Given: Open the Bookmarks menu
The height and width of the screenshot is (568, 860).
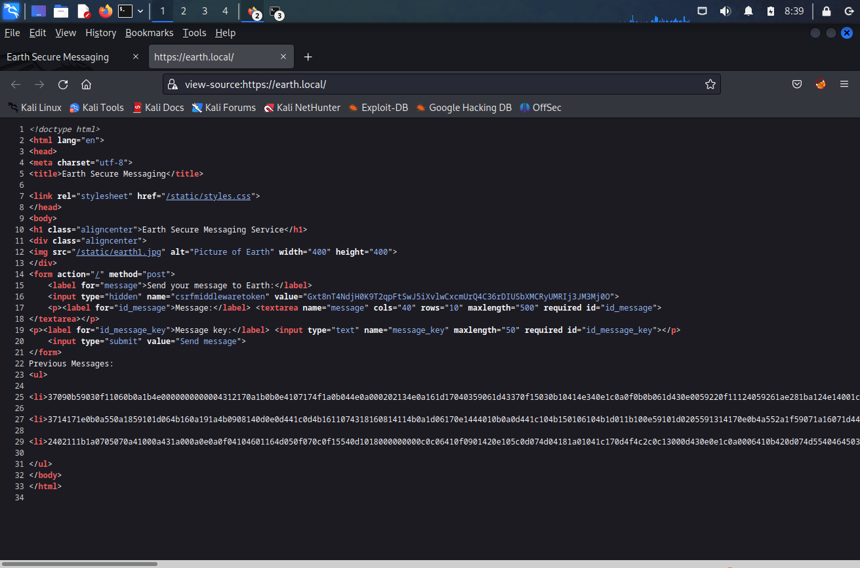Looking at the screenshot, I should coord(150,33).
